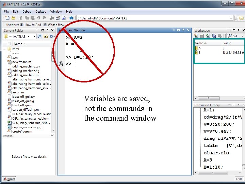Open the File menu
Screen dimensions: 245x184
[6, 12]
